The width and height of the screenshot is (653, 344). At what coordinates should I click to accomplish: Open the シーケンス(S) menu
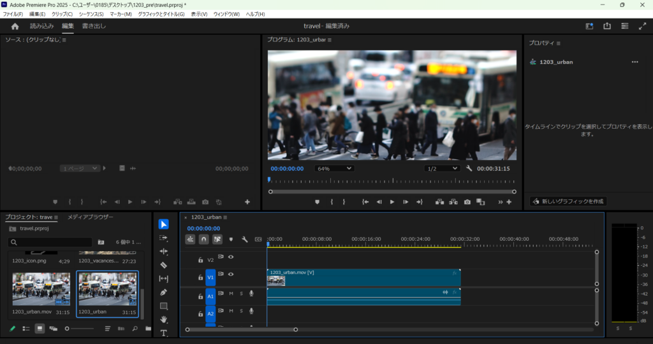coord(91,14)
